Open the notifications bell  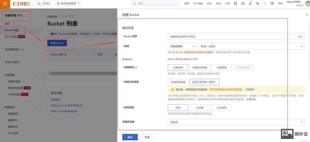pyautogui.click(x=250, y=3)
